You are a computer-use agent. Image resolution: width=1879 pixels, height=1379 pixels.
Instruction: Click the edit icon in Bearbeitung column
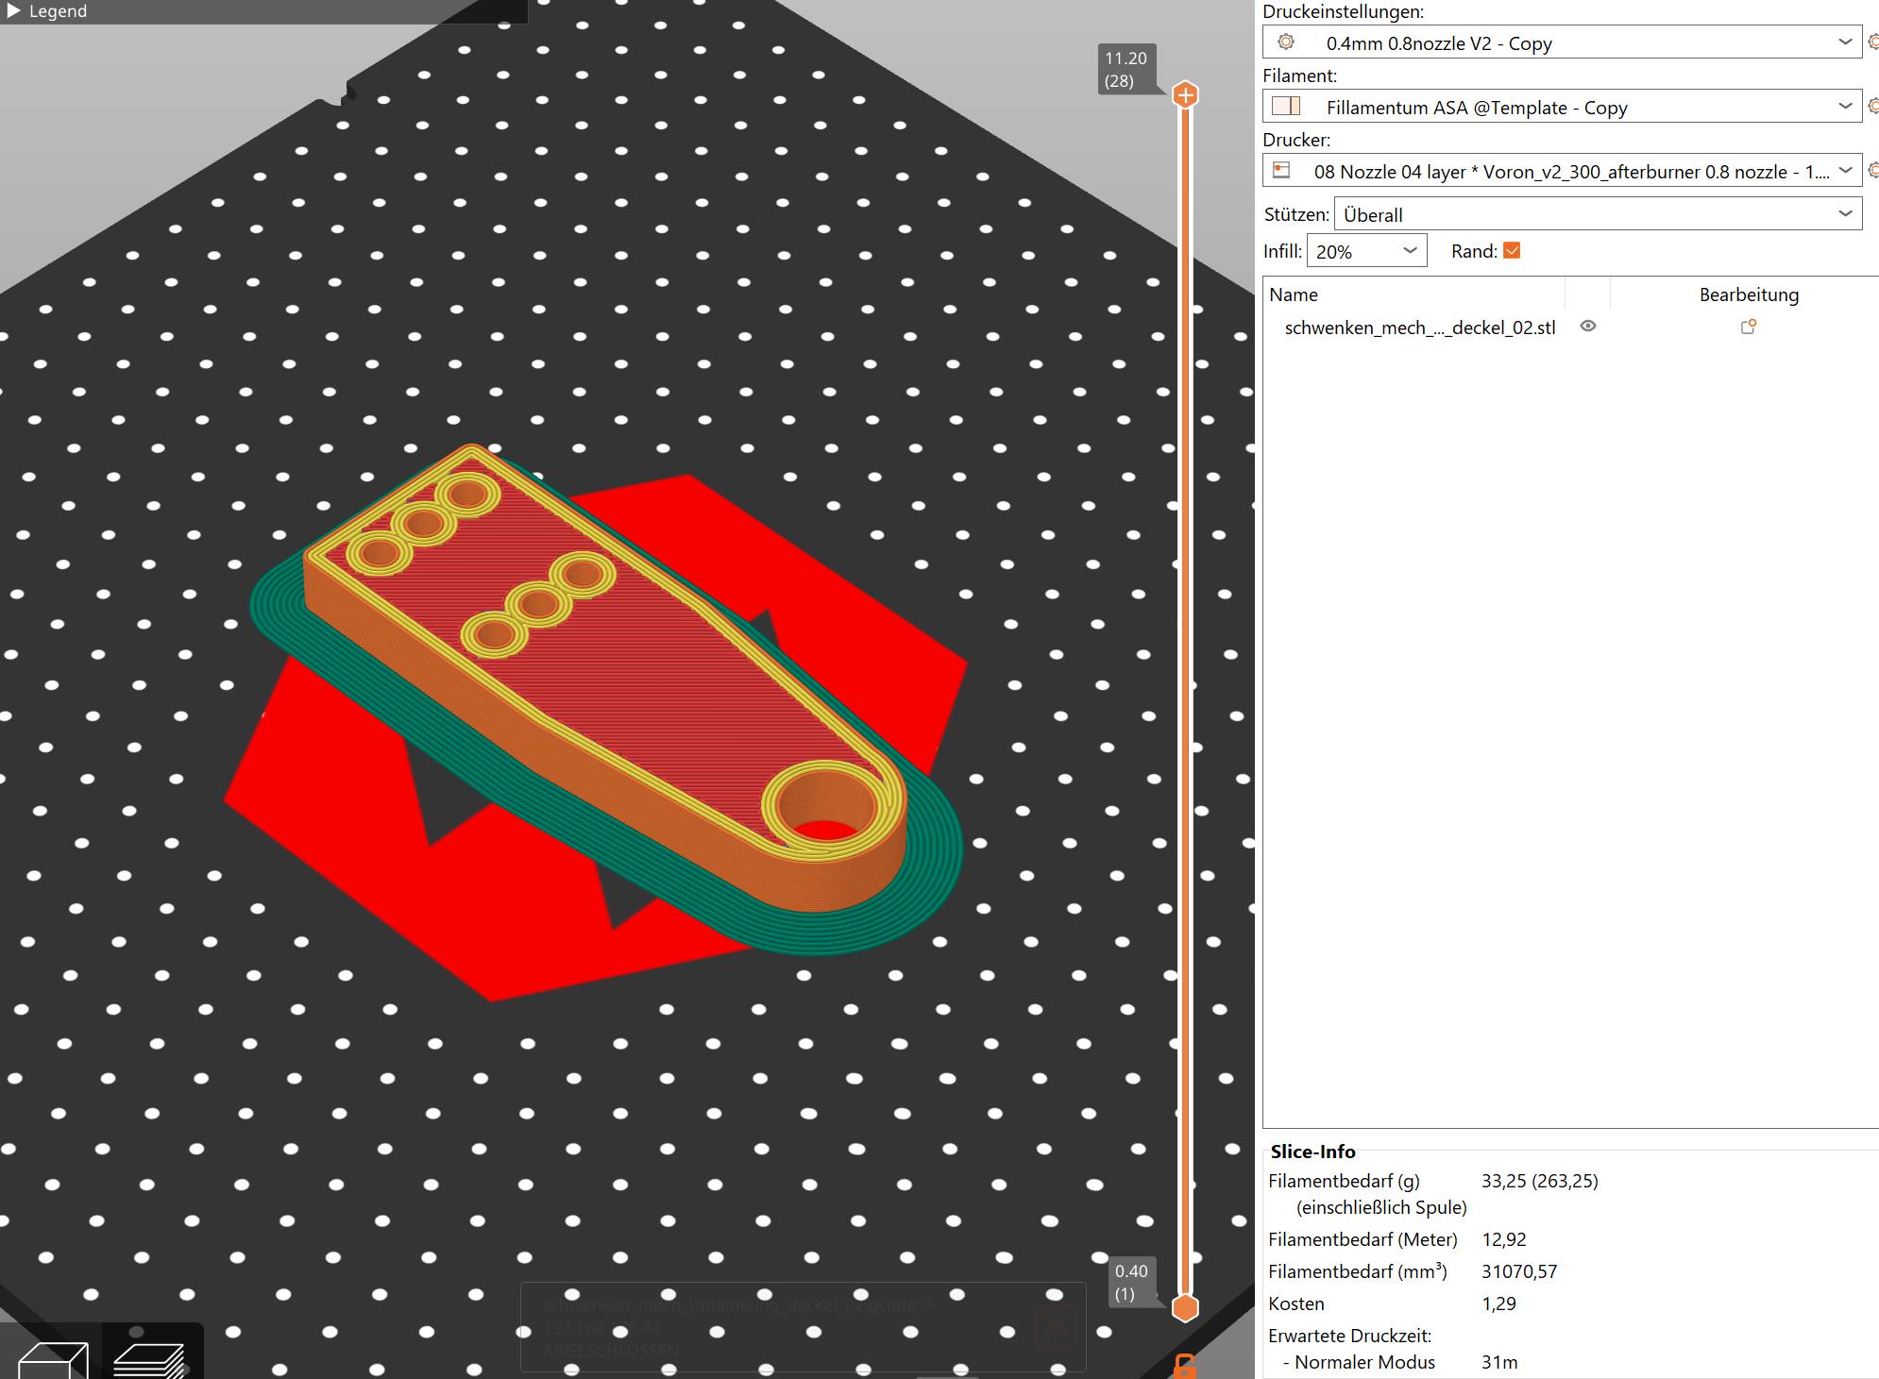point(1748,327)
